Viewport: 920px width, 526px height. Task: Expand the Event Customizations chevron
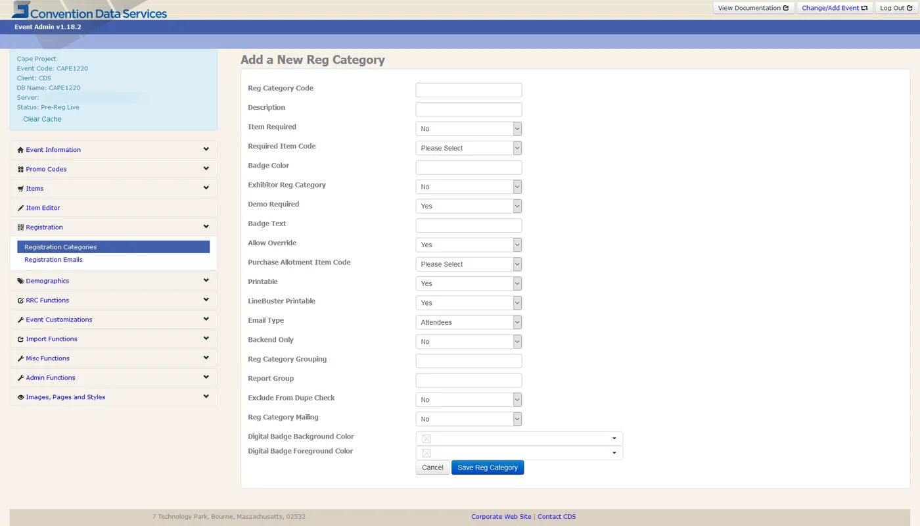pos(206,319)
